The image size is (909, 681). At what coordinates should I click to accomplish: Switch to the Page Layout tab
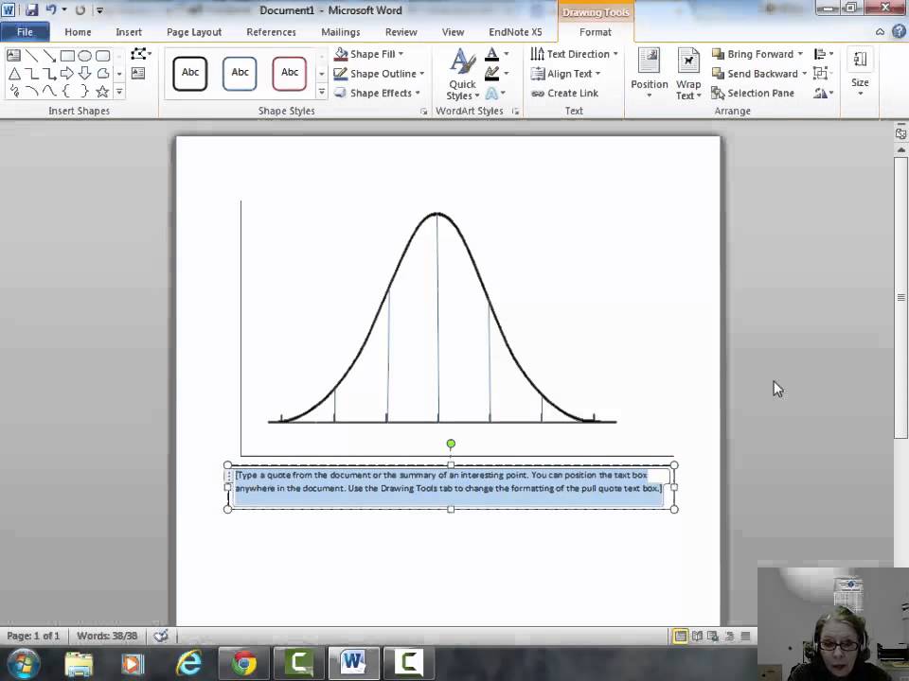pyautogui.click(x=193, y=32)
